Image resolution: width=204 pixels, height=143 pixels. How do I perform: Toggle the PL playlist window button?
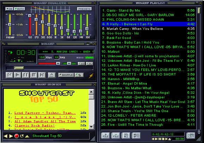tap(90, 64)
